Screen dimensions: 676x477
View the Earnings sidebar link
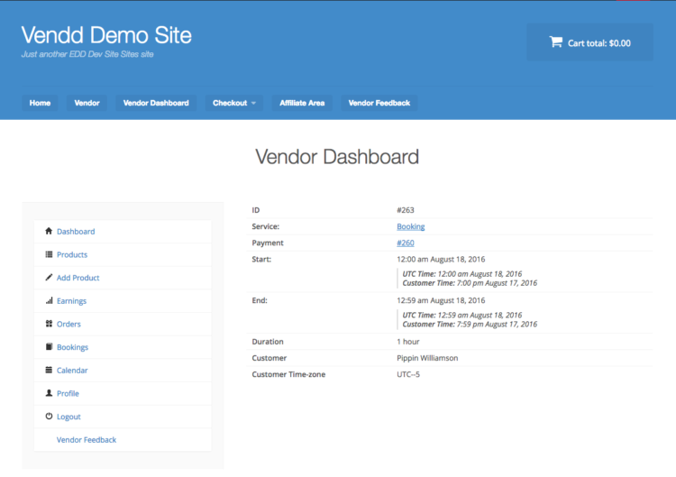click(71, 301)
